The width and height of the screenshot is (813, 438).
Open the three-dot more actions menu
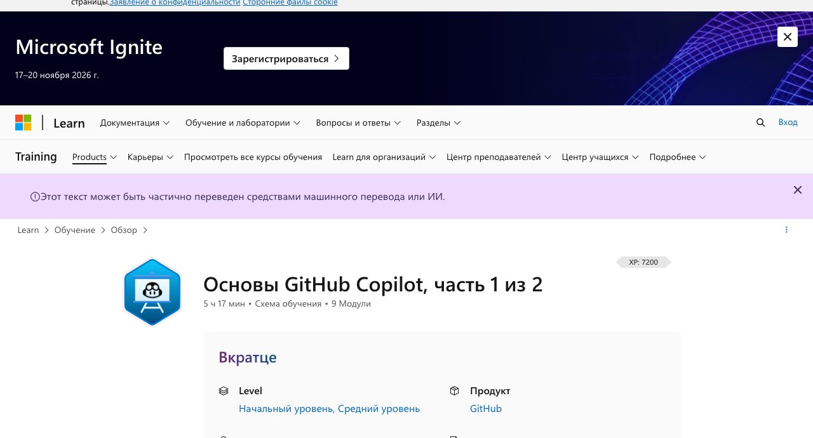click(x=786, y=230)
